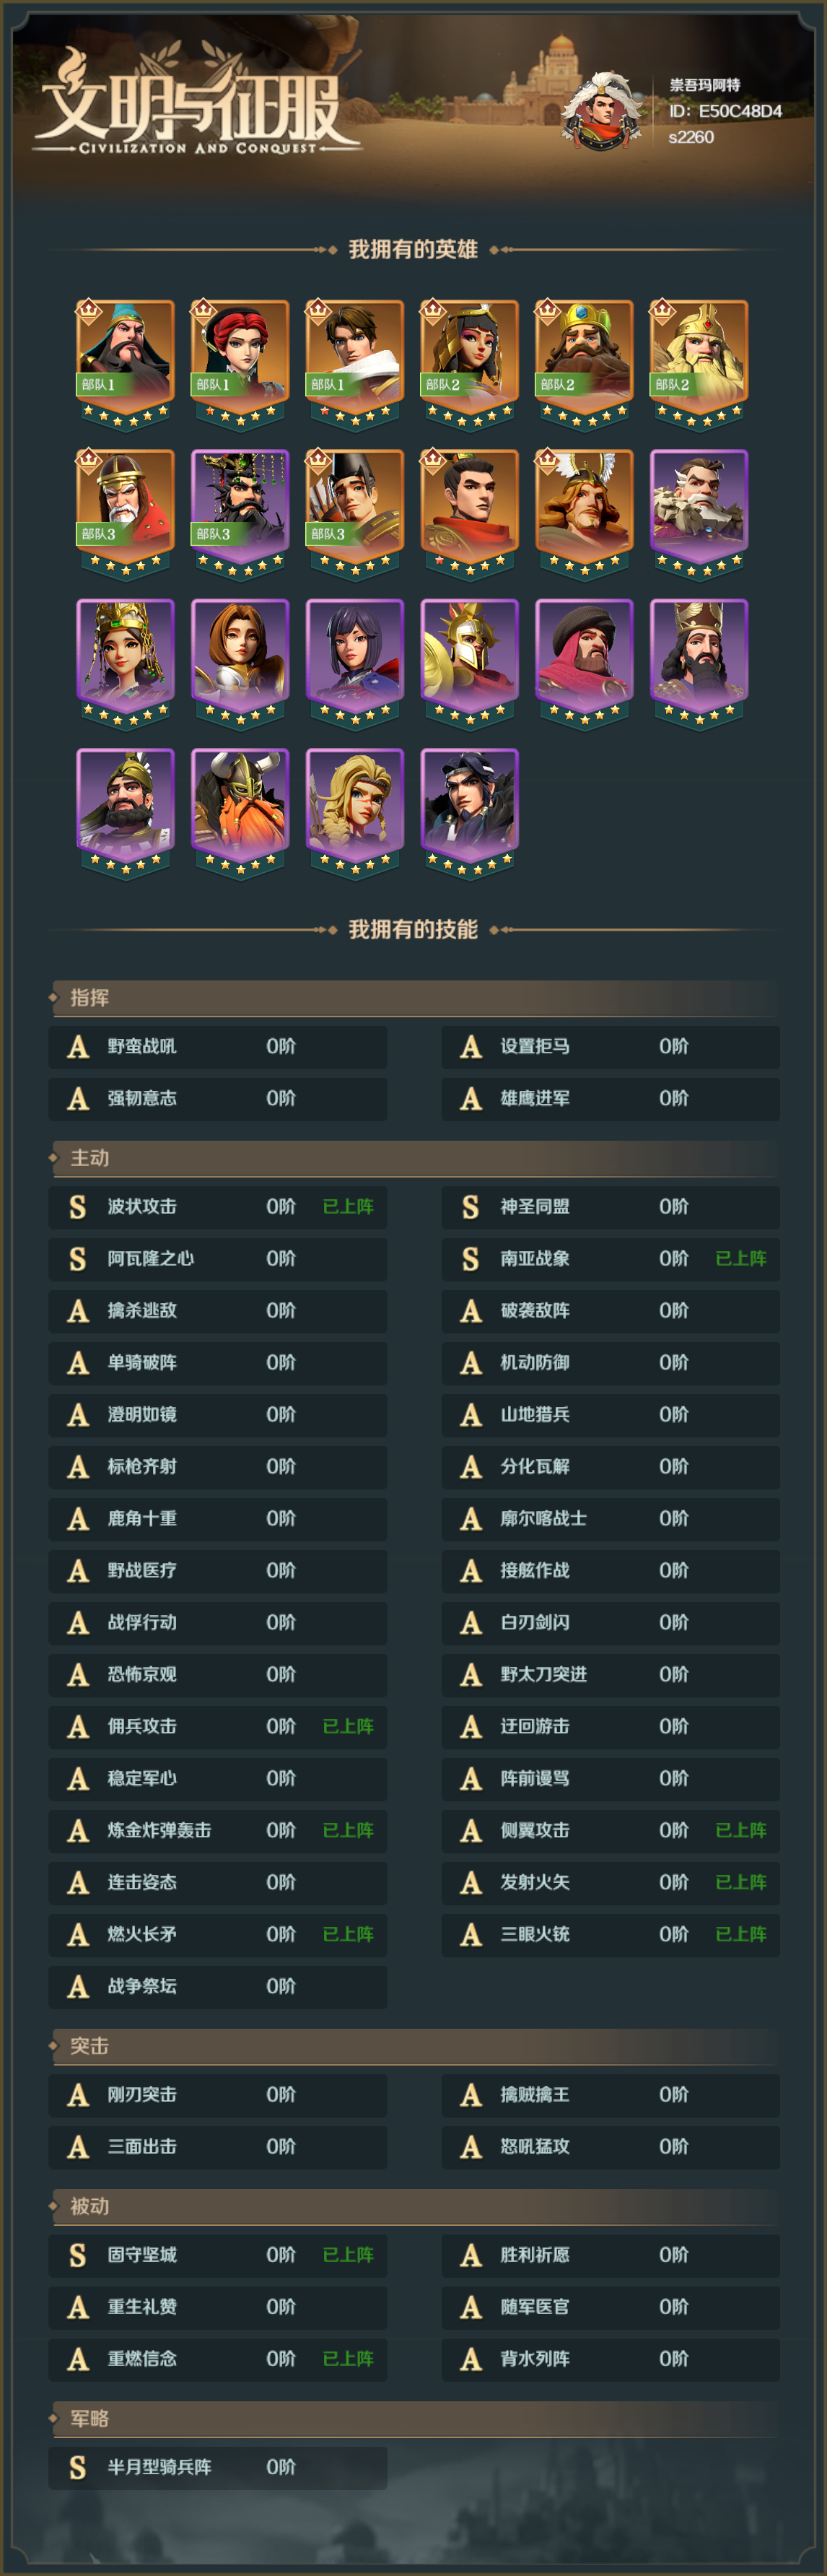Image resolution: width=827 pixels, height=2576 pixels.
Task: Click the player avatar portrait
Action: [x=602, y=110]
